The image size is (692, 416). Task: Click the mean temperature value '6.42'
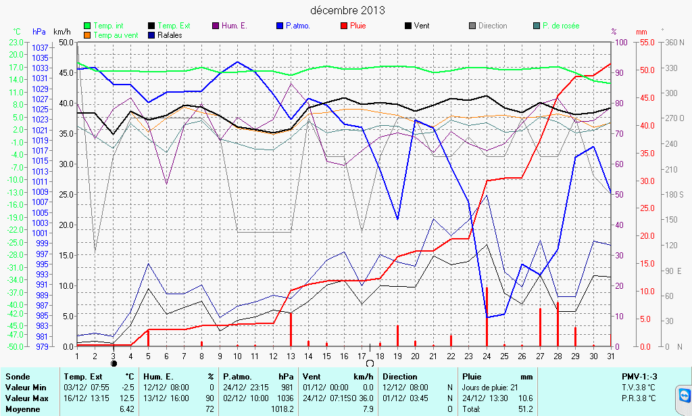[x=126, y=409]
